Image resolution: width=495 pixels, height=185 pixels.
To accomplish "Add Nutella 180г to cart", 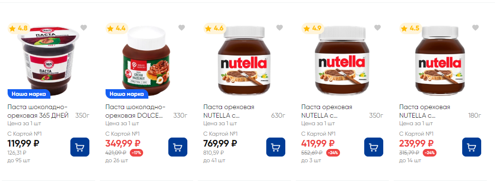I will pyautogui.click(x=472, y=147).
